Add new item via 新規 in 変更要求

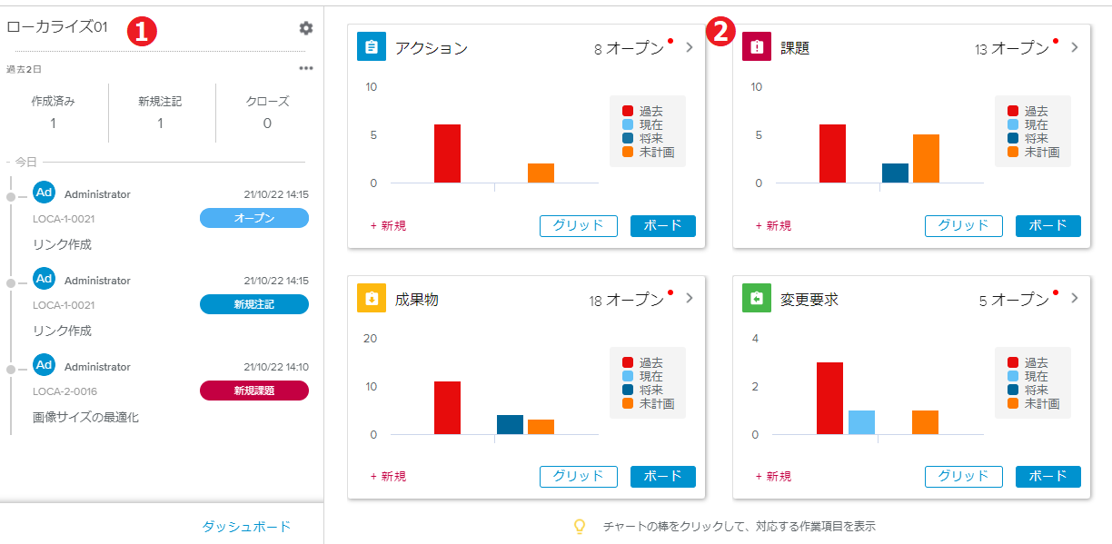click(x=773, y=477)
